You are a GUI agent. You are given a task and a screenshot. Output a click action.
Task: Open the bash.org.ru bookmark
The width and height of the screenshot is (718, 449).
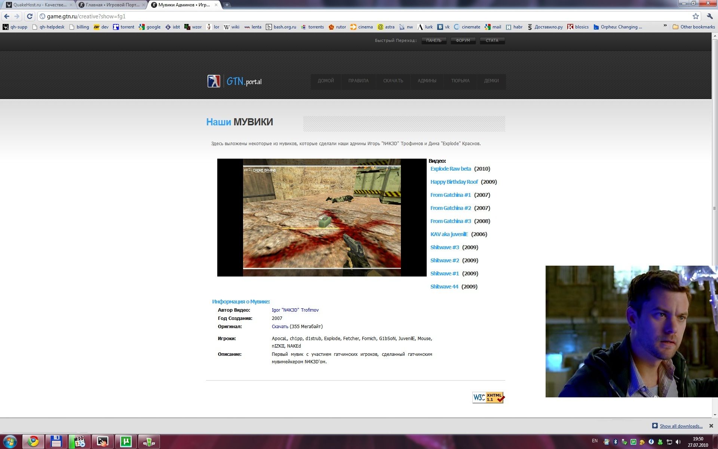pyautogui.click(x=281, y=27)
